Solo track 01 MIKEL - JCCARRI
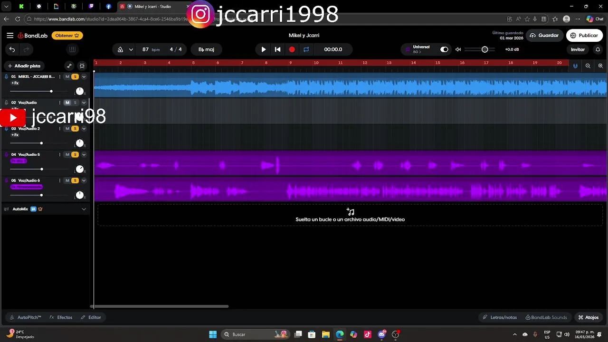Image resolution: width=608 pixels, height=342 pixels. pos(75,76)
